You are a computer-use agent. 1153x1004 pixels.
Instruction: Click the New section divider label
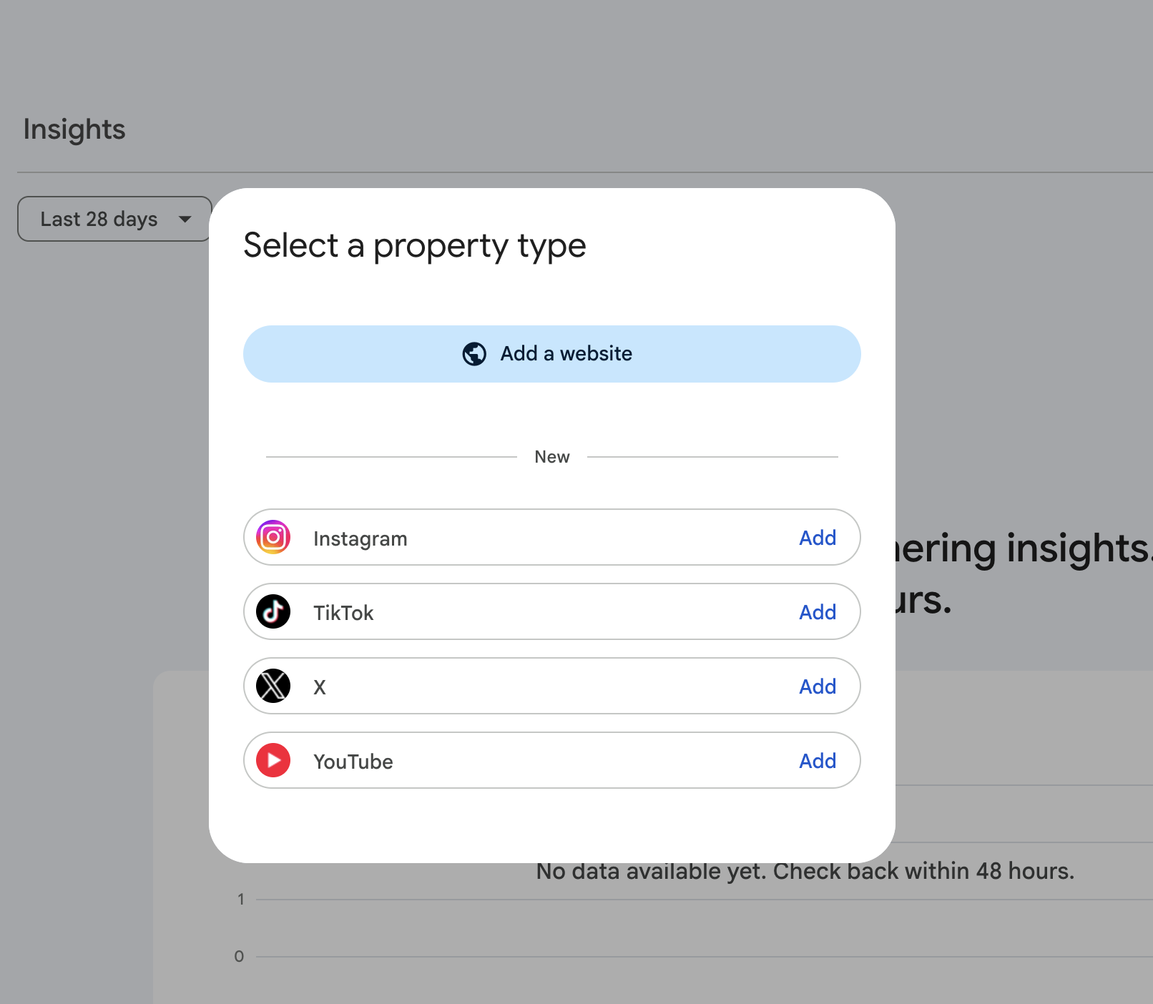(552, 457)
